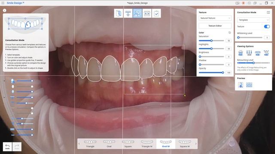Toggle the fourth Viewing Options image retouching icon
Image resolution: width=275 pixels, height=154 pixels.
click(x=266, y=53)
